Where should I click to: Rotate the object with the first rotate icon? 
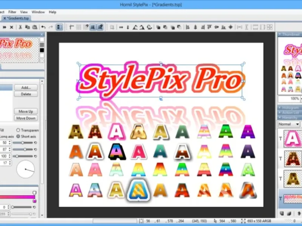[135, 27]
